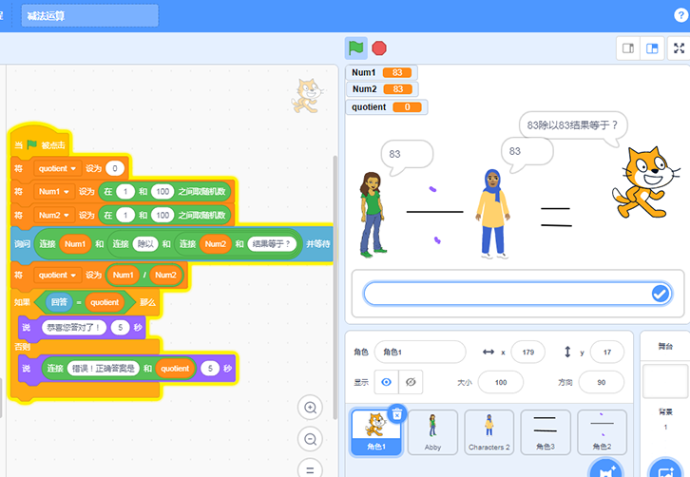Click the sprite size field showing 100
This screenshot has width=690, height=477.
pos(500,382)
